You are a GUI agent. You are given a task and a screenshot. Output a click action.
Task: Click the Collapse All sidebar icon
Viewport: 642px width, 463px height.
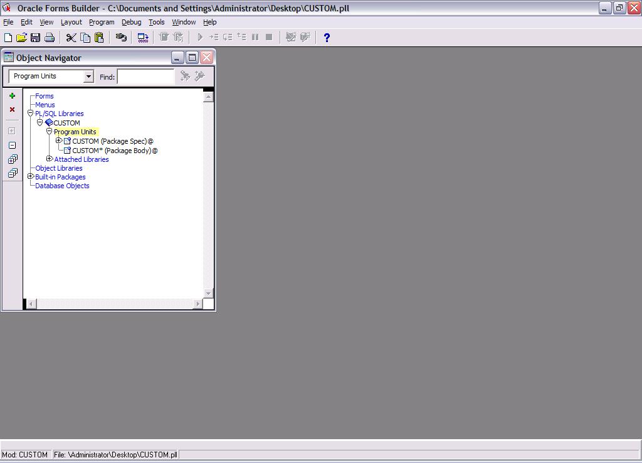tap(13, 173)
